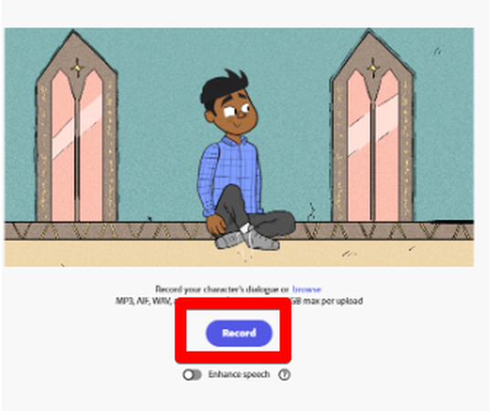Click the Enhance speech label text

(239, 374)
